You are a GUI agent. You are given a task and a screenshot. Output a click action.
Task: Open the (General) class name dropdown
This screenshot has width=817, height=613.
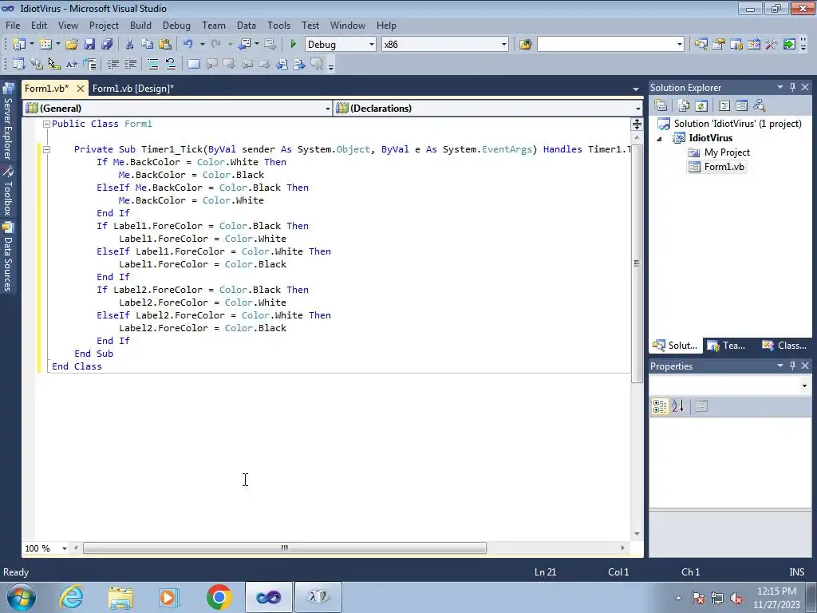pyautogui.click(x=327, y=109)
